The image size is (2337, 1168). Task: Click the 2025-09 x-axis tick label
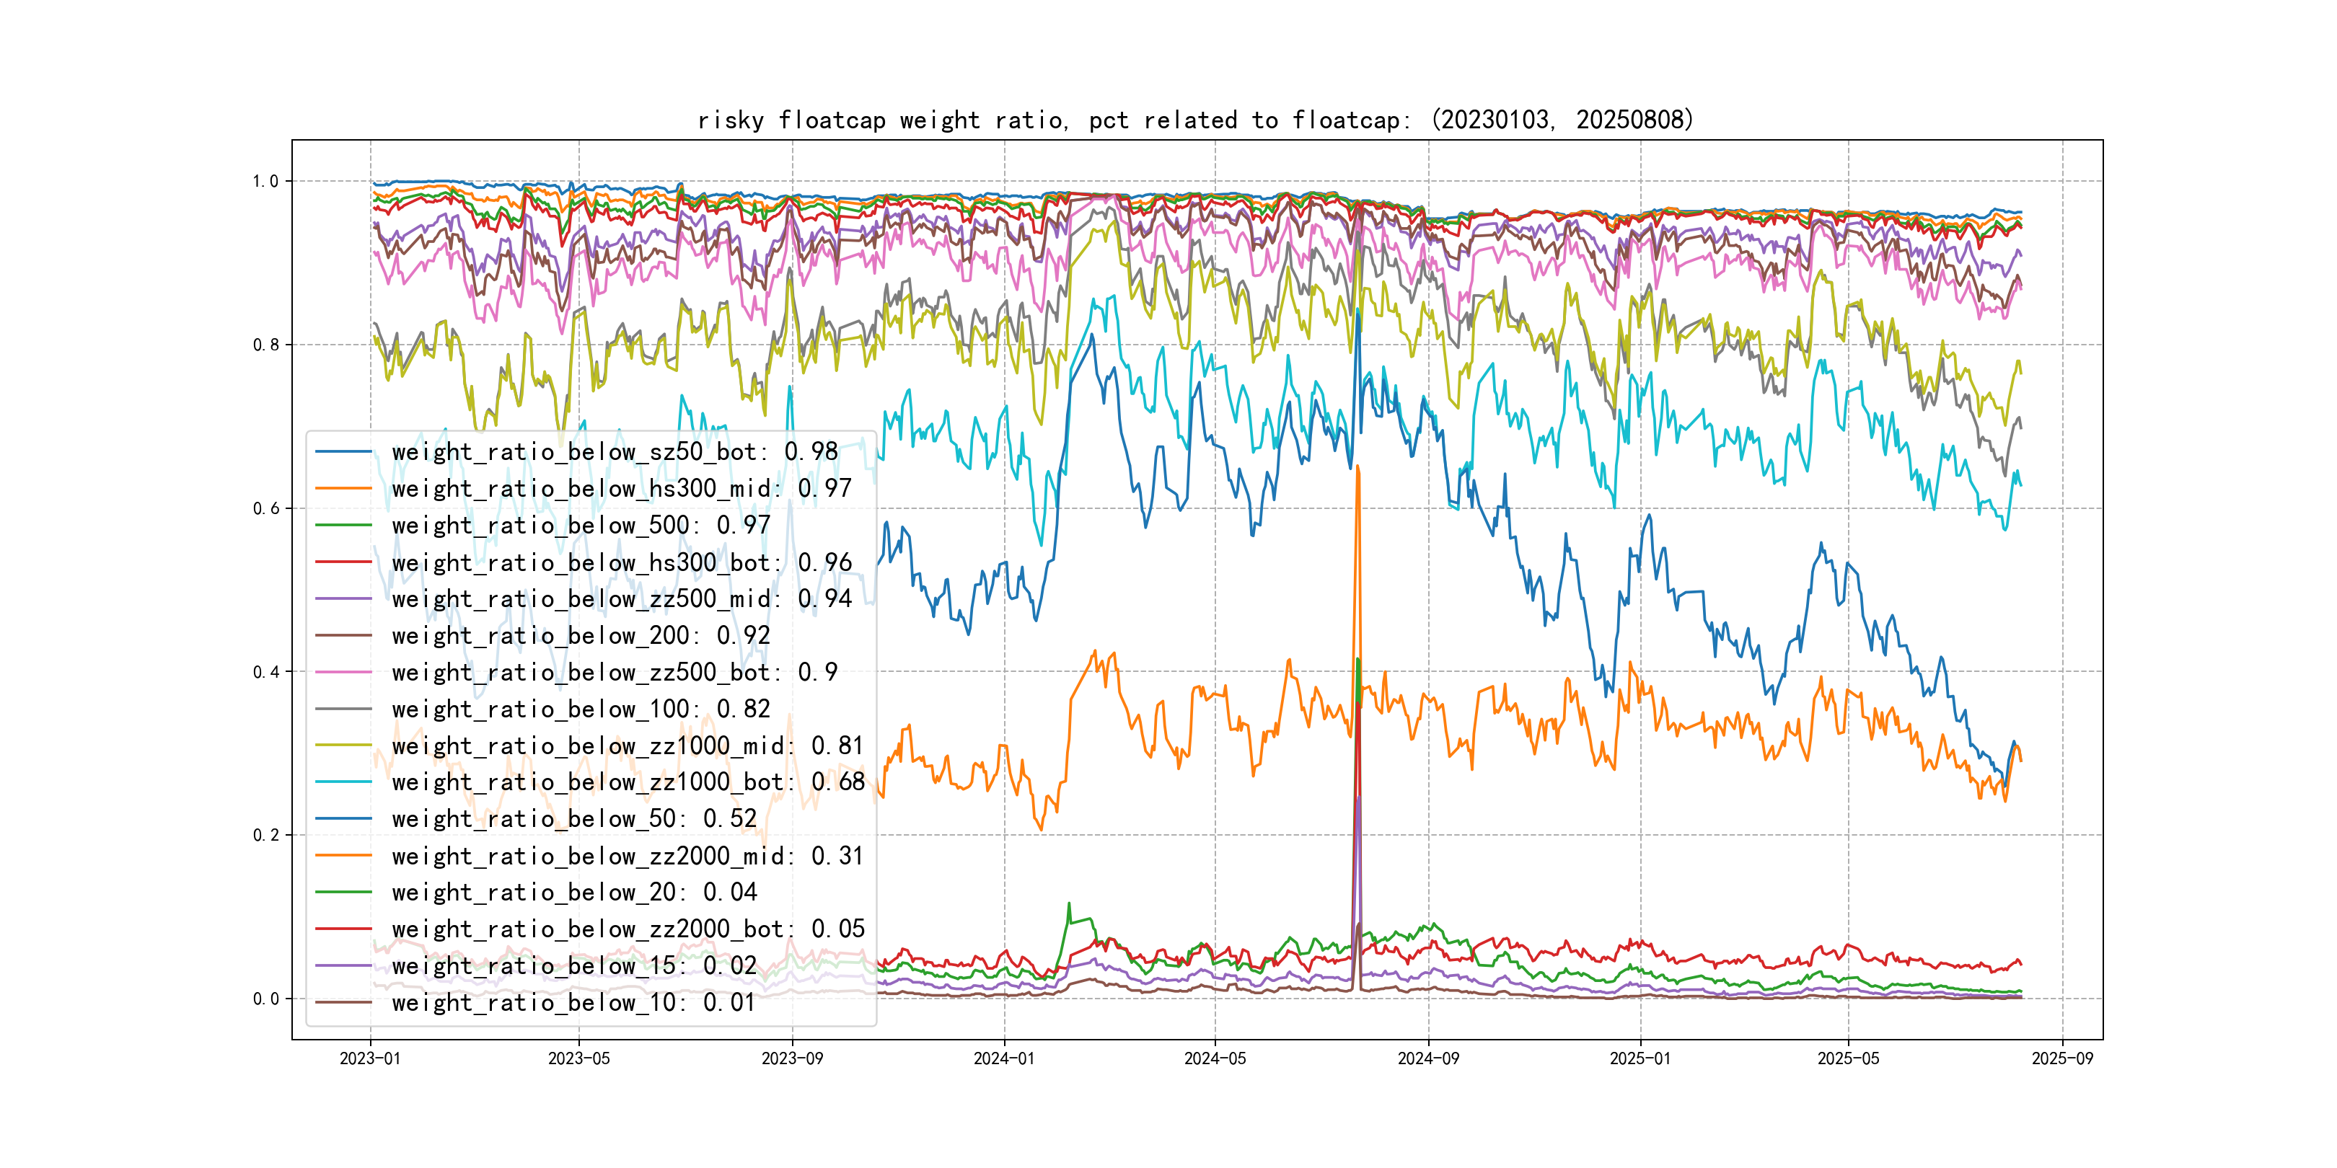(x=2062, y=1058)
